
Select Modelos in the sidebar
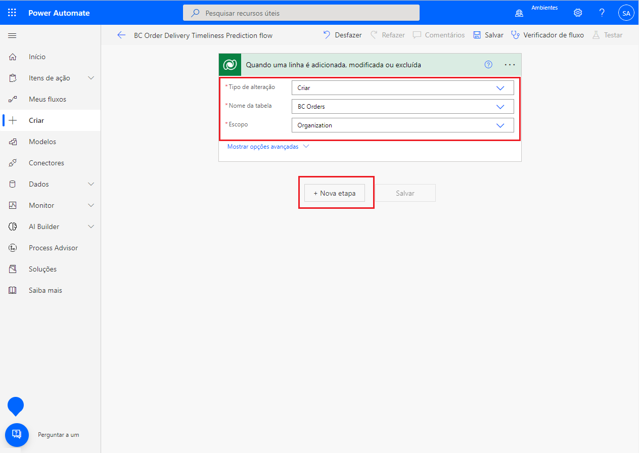click(x=42, y=142)
